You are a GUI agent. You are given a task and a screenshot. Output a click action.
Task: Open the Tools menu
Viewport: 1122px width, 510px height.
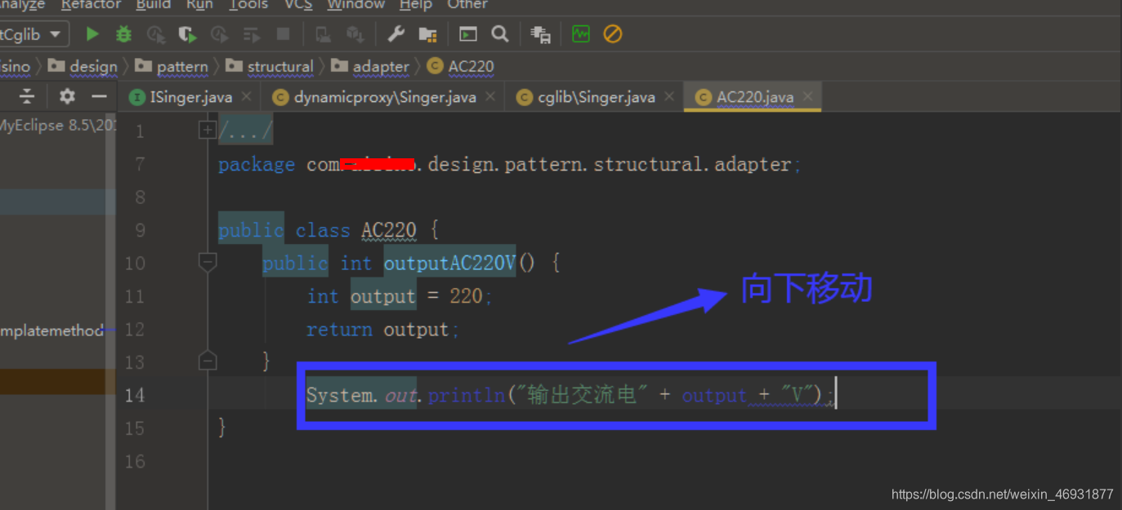click(x=248, y=5)
